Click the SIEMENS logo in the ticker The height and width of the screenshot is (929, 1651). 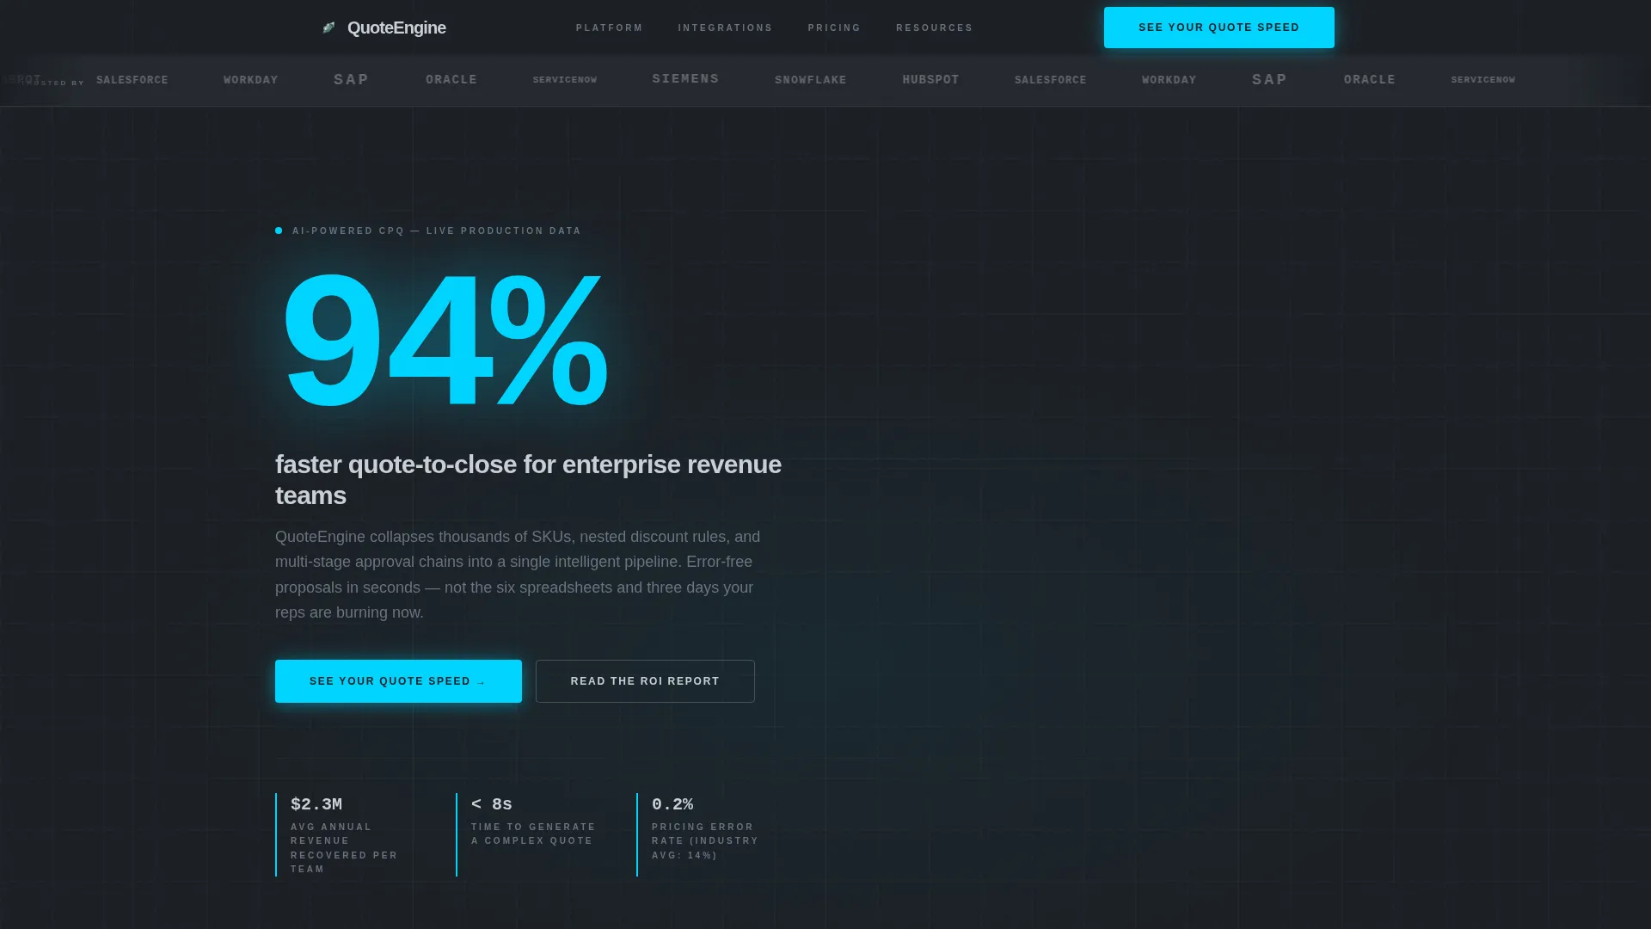(x=685, y=79)
